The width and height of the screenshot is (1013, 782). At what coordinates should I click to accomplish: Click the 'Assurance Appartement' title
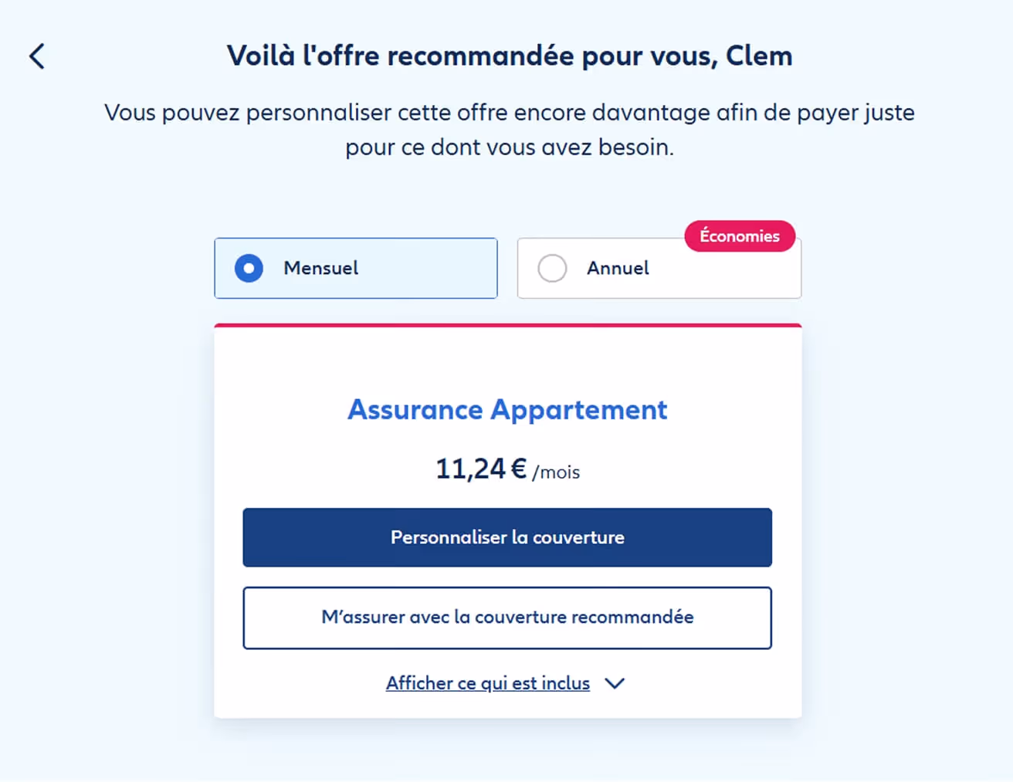[x=506, y=410]
